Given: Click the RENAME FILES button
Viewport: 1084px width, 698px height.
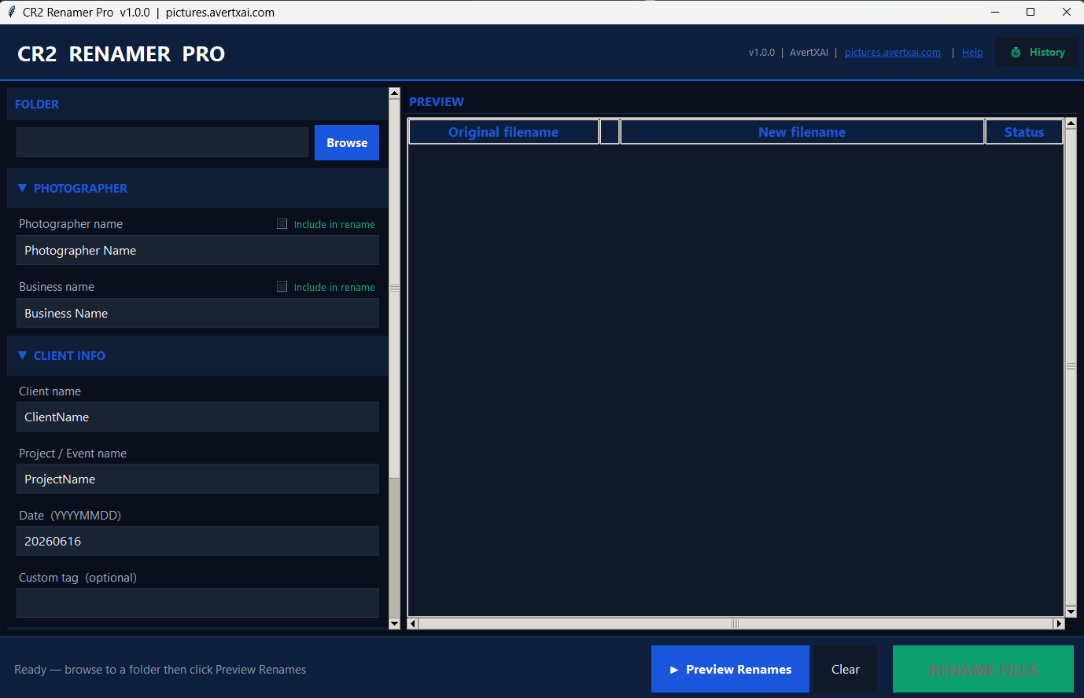Looking at the screenshot, I should [983, 669].
